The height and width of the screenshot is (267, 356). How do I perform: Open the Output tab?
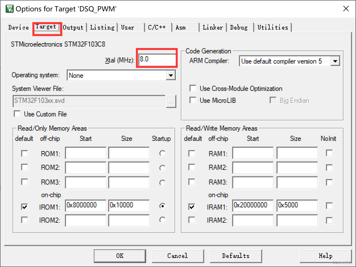pyautogui.click(x=73, y=27)
